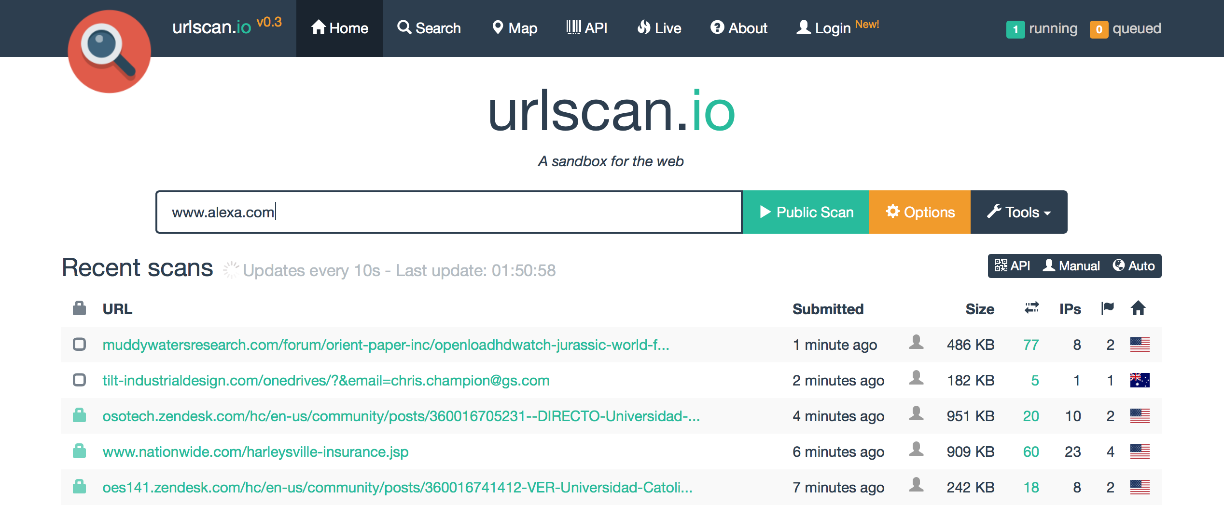Click the 486 KB size value
This screenshot has width=1224, height=505.
pos(970,345)
